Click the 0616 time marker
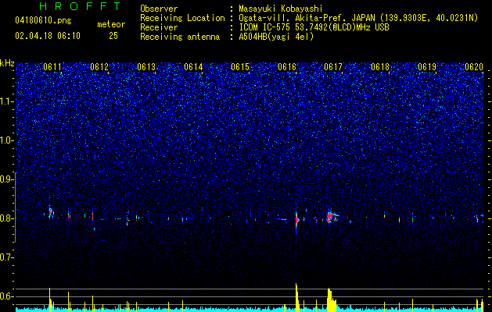 tap(287, 67)
